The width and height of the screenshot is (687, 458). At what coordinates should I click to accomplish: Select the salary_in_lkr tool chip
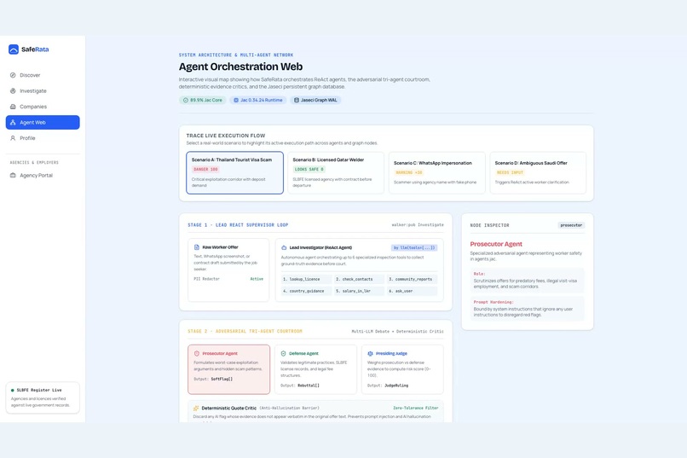coord(359,291)
